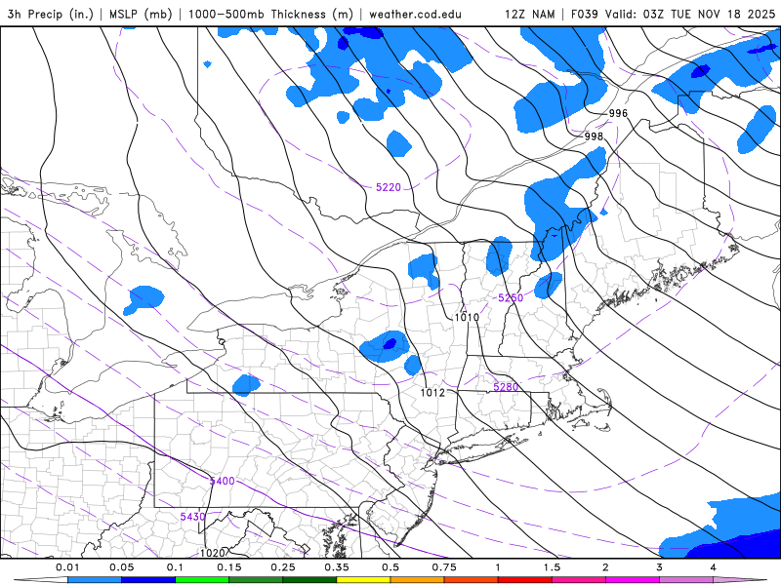This screenshot has height=585, width=781.
Task: Click the 0.05 legend value
Action: pyautogui.click(x=121, y=567)
